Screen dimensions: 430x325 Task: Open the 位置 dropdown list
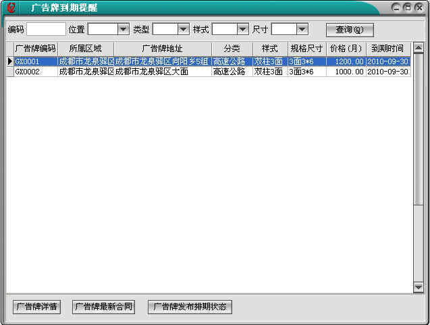[x=124, y=29]
